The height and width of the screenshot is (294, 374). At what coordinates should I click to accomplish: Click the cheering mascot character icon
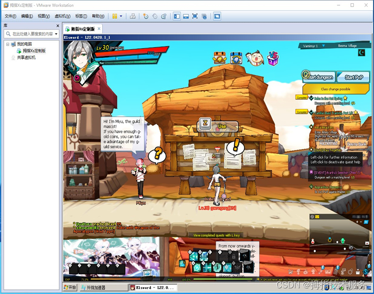tap(255, 58)
